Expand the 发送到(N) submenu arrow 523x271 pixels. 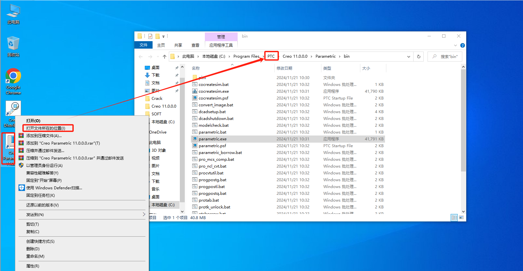point(144,214)
